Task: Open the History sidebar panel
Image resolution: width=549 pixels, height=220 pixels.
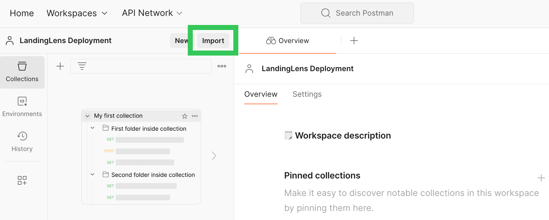Action: pos(22,142)
